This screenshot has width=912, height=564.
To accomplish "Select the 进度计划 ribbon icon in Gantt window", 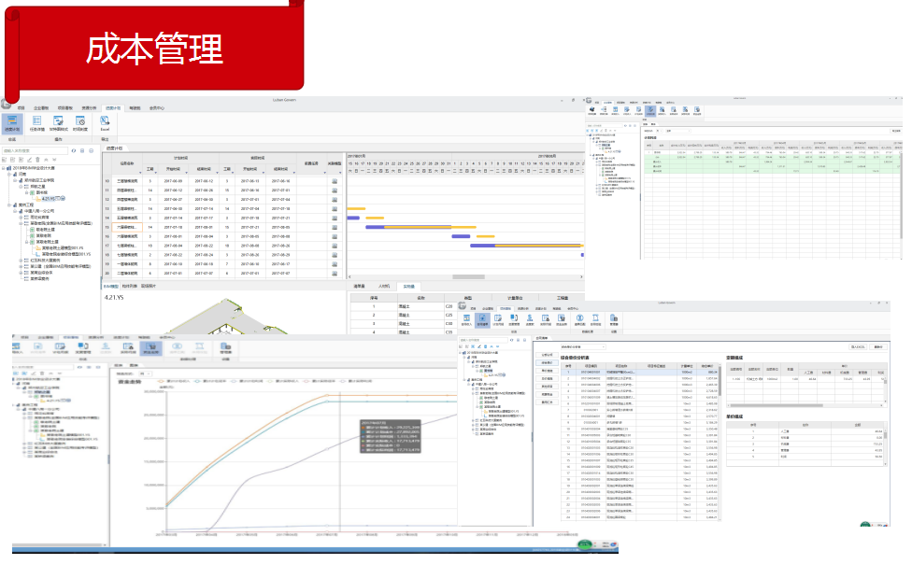I will click(11, 123).
